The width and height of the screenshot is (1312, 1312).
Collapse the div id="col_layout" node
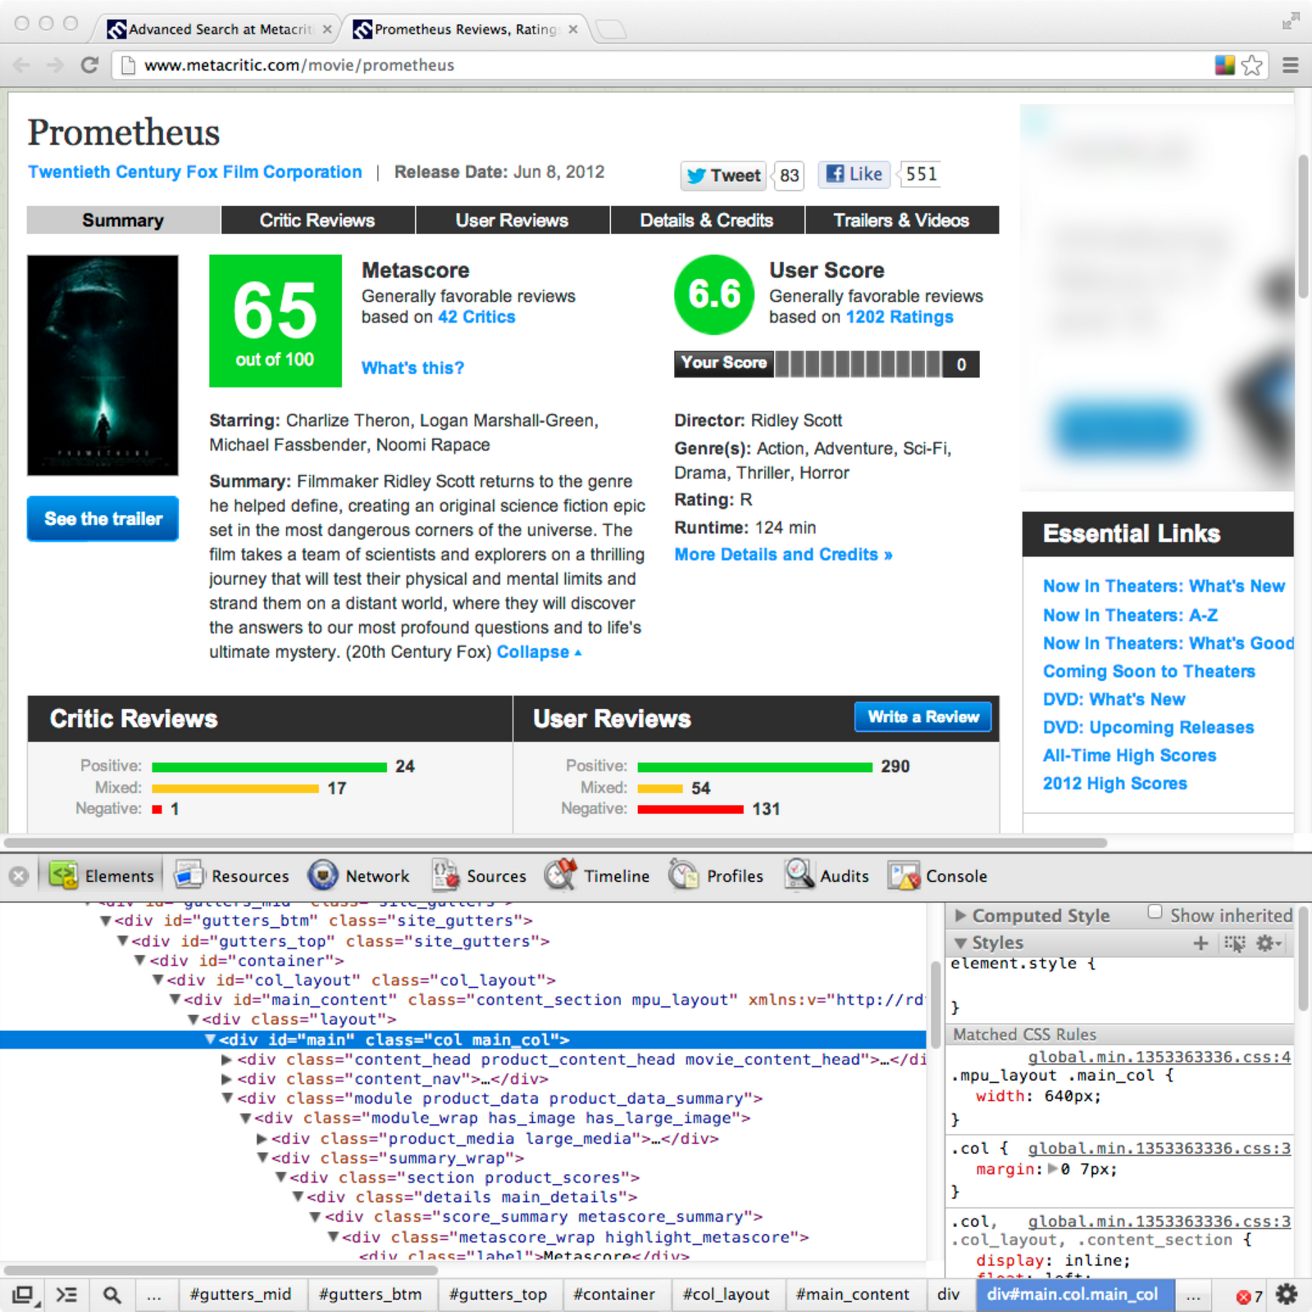point(158,981)
